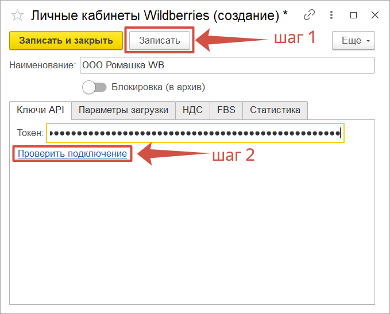The height and width of the screenshot is (314, 390).
Task: Open the НДС tab
Action: (192, 110)
